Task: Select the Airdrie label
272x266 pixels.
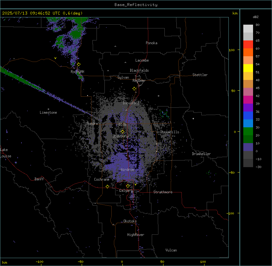Action: [127, 170]
